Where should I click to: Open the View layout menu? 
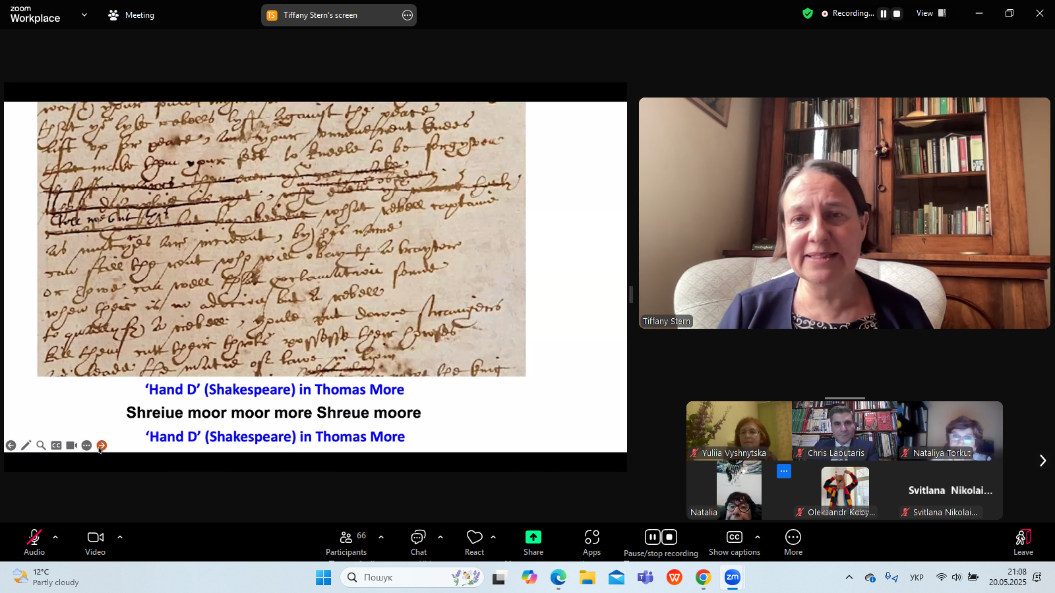pyautogui.click(x=930, y=13)
